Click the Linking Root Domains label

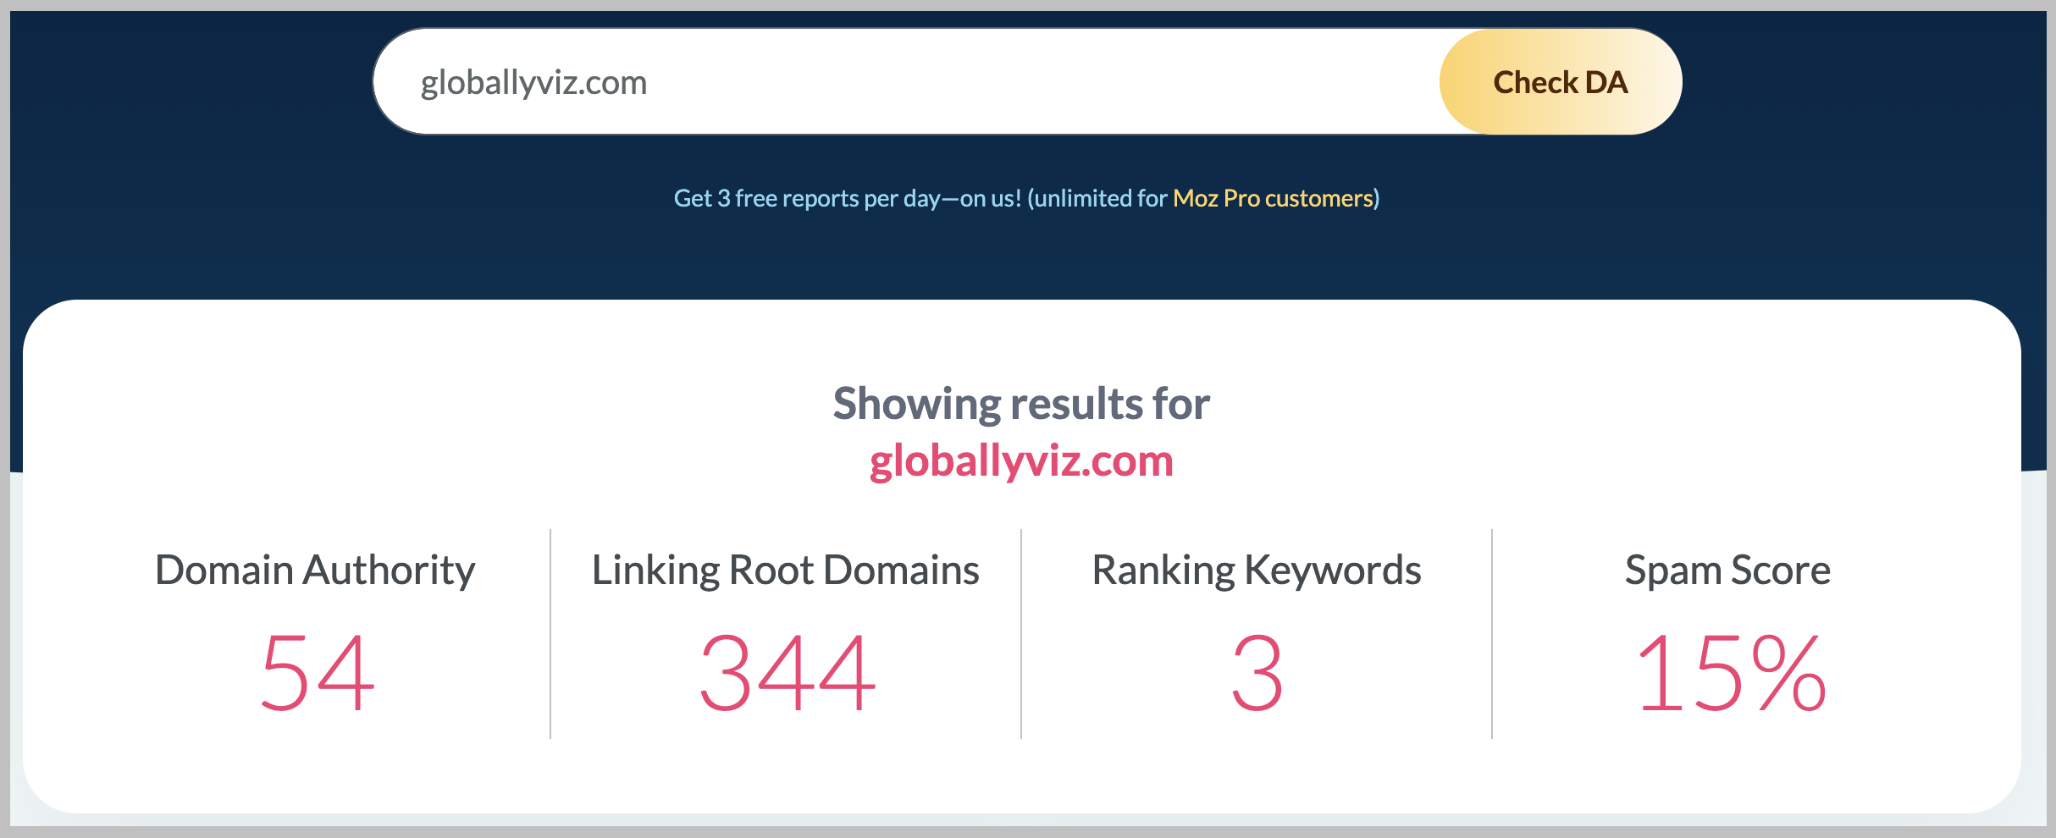click(785, 570)
